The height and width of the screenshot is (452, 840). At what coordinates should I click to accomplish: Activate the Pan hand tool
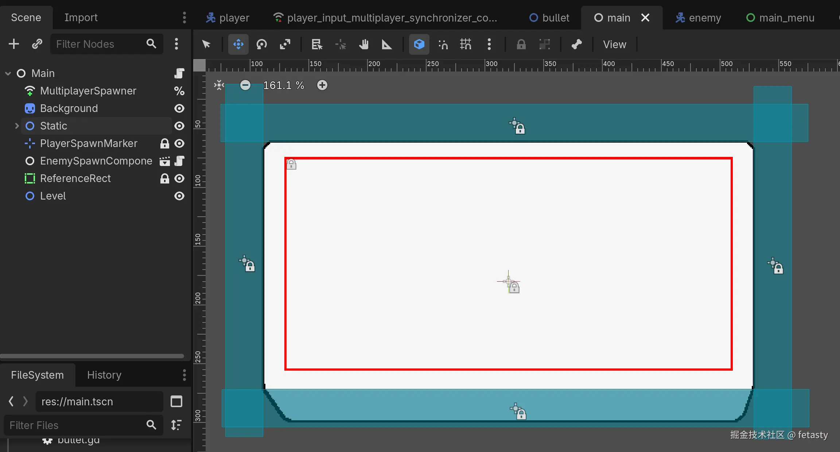point(363,45)
